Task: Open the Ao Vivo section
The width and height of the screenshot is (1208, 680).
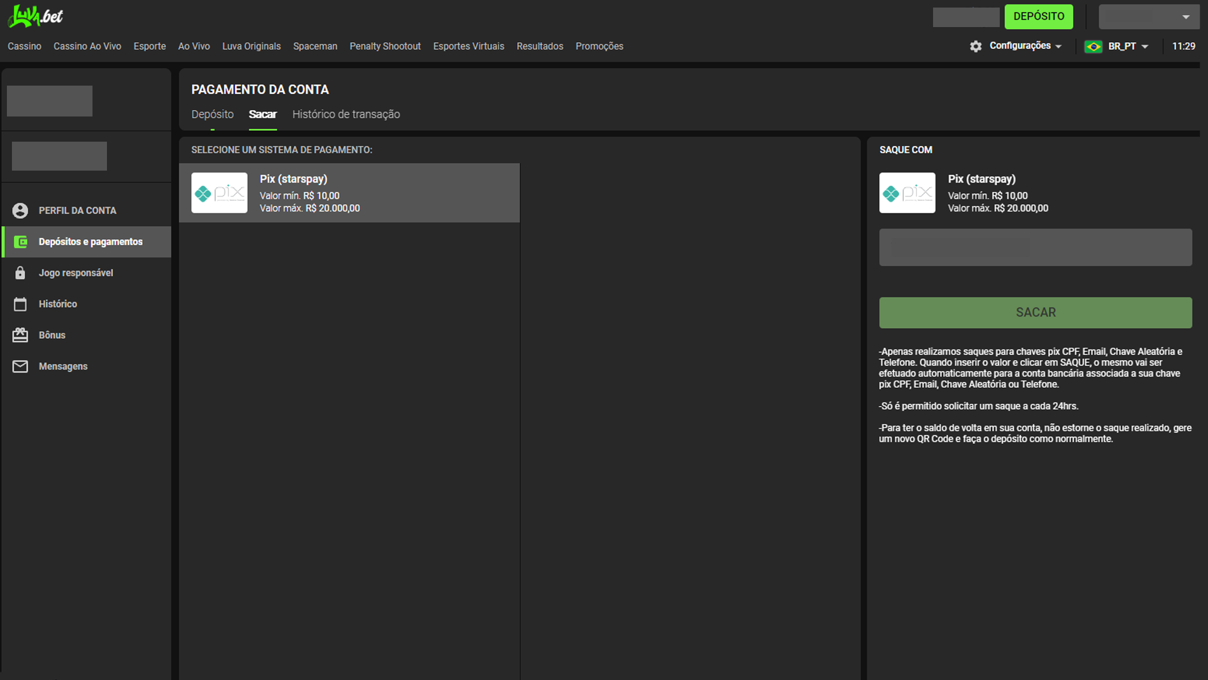Action: 194,47
